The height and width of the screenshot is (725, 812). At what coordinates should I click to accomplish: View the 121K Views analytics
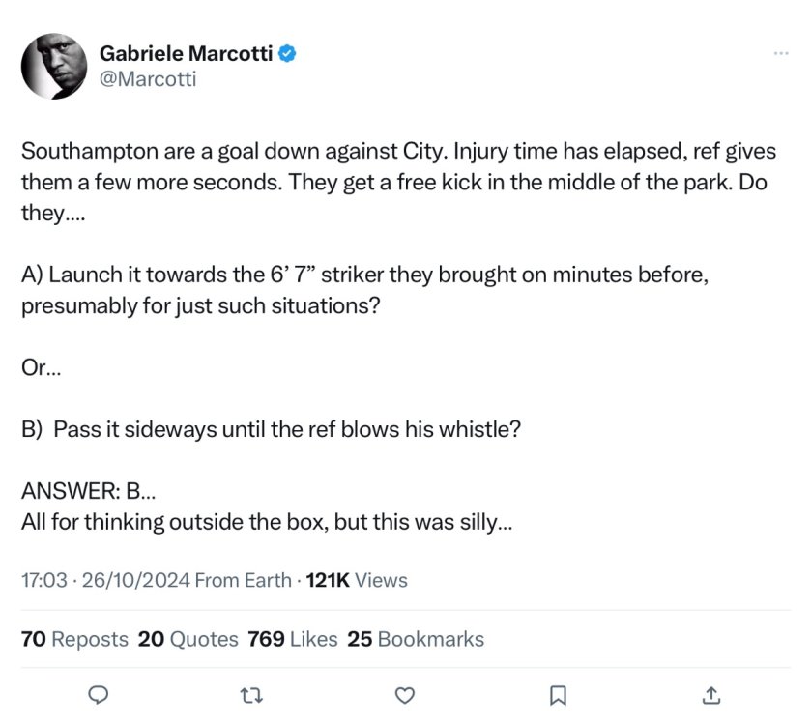point(357,580)
